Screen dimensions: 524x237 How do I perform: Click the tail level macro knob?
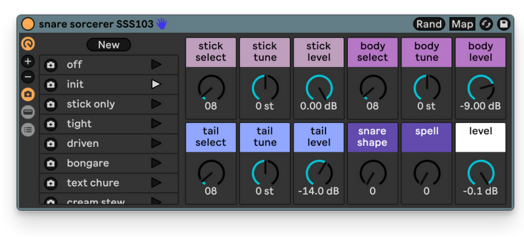pos(319,173)
